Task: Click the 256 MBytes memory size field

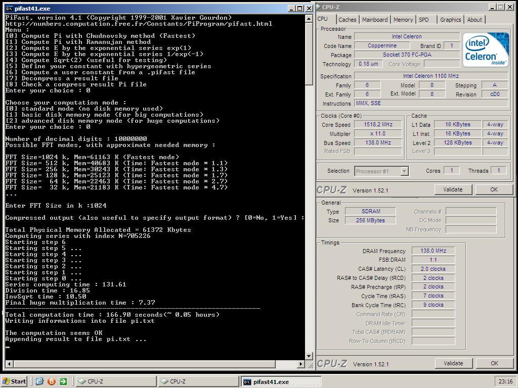Action: click(x=370, y=220)
